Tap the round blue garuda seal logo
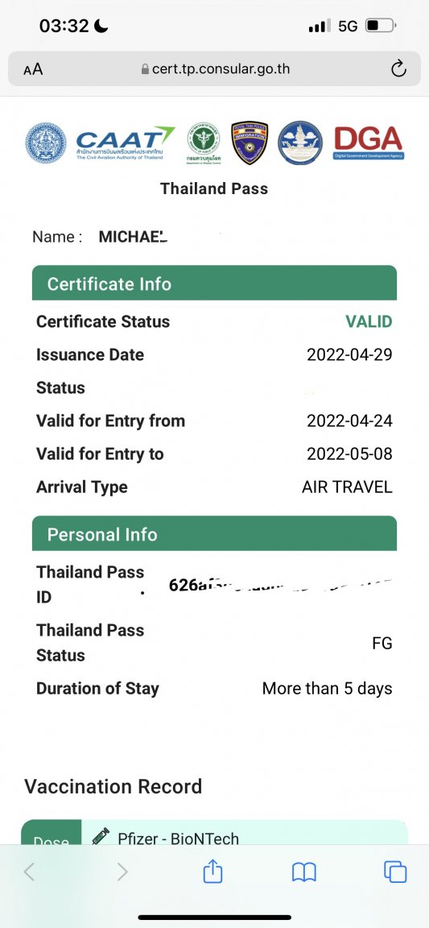The width and height of the screenshot is (429, 928). [46, 143]
